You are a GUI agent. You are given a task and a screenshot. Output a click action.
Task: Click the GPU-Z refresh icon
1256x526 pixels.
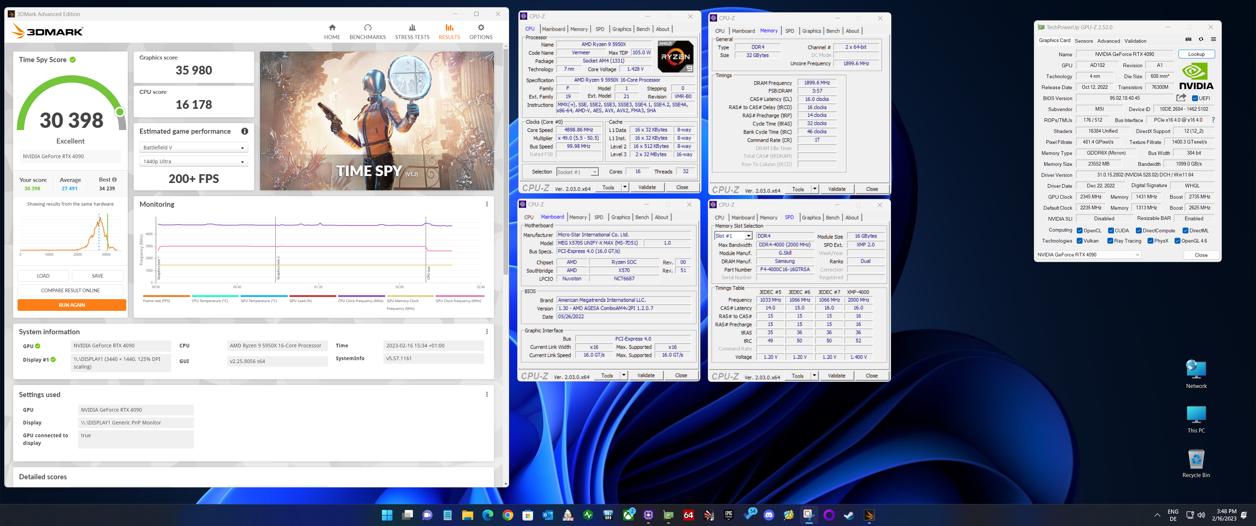[1201, 39]
